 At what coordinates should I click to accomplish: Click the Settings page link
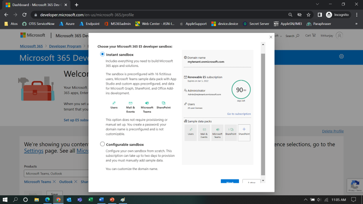coord(34,151)
